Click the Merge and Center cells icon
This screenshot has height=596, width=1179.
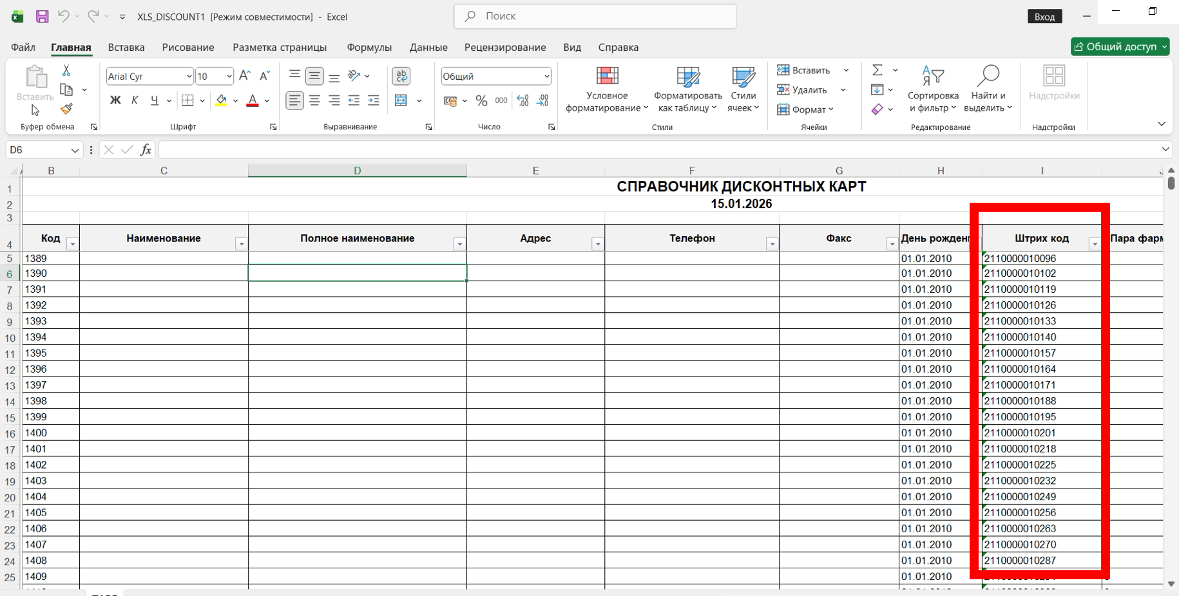(401, 100)
